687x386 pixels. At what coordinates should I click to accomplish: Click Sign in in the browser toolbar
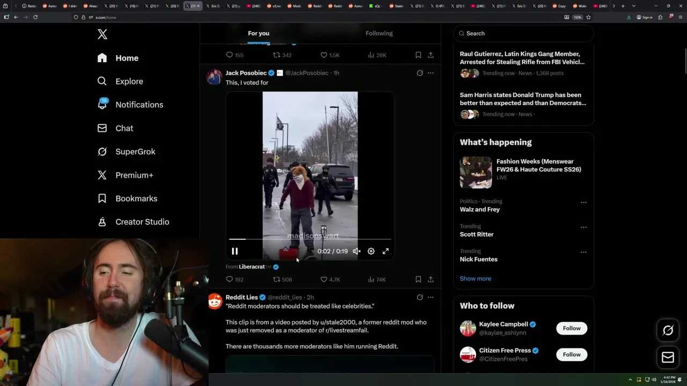(x=645, y=17)
